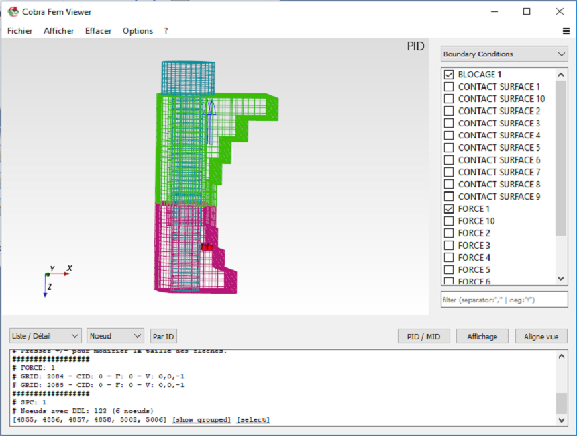577x436 pixels.
Task: Click the Aligne vue button
Action: point(541,337)
